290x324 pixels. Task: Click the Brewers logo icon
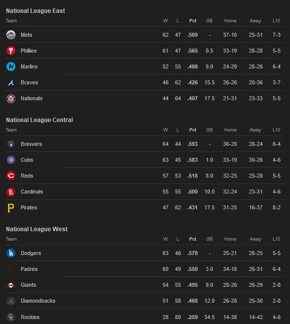point(11,144)
